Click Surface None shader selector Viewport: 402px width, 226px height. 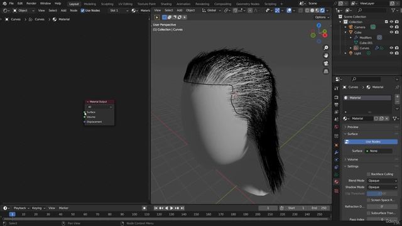point(378,151)
